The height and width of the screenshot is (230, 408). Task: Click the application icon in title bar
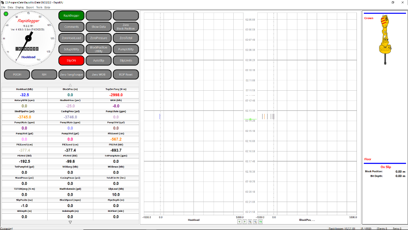[x=2, y=2]
